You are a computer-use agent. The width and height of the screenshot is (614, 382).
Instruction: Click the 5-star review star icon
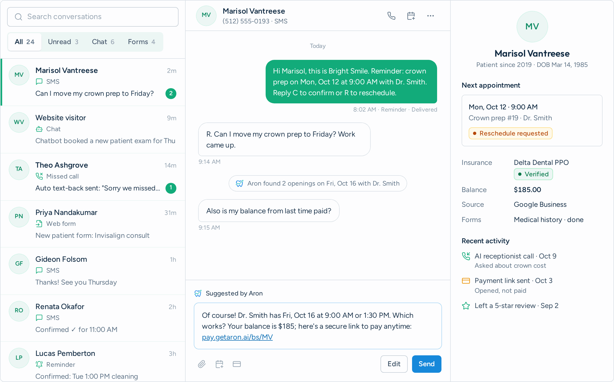466,306
